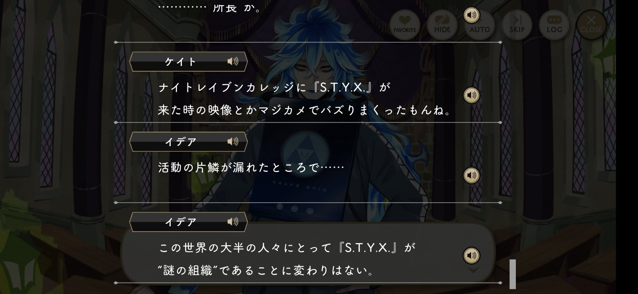Toggle HIDE to hide the text window
638x294 pixels.
coord(442,25)
